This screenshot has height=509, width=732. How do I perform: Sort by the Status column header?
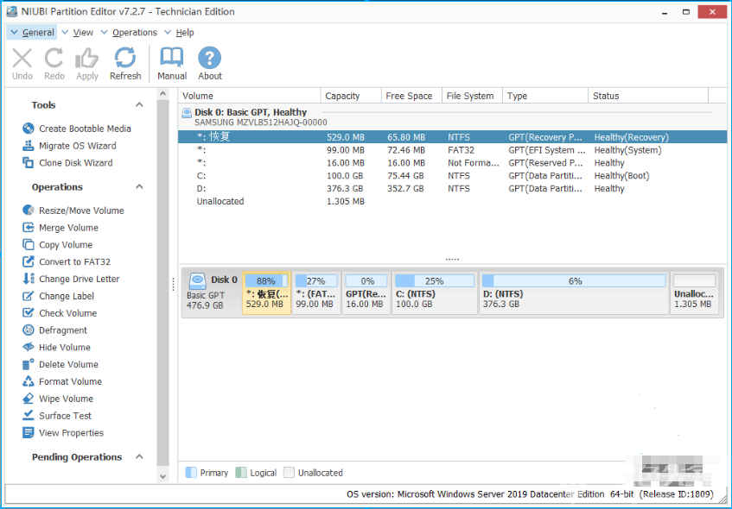[648, 96]
